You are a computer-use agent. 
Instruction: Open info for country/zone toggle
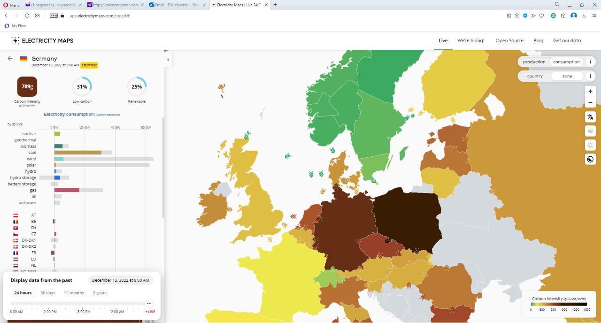590,76
